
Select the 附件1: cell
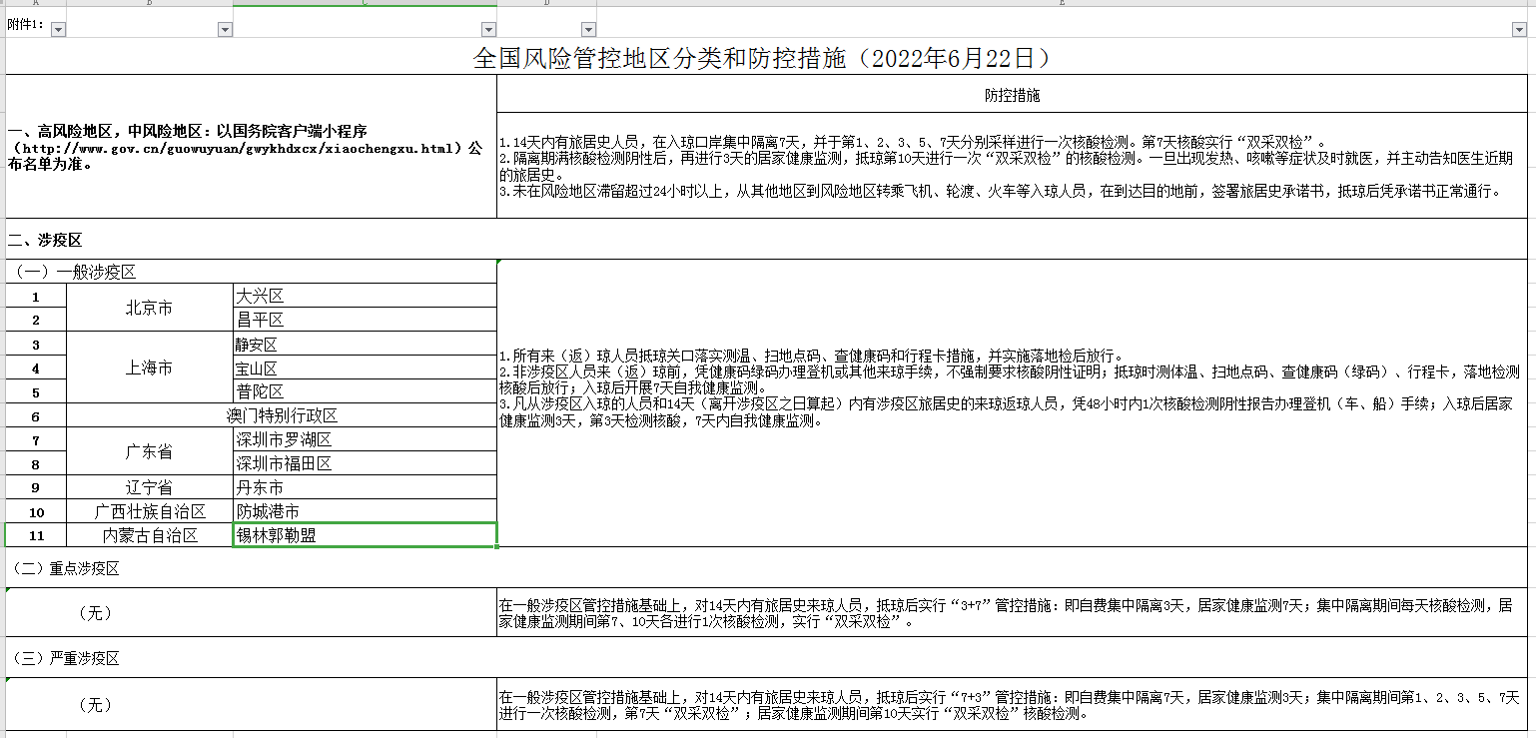36,24
